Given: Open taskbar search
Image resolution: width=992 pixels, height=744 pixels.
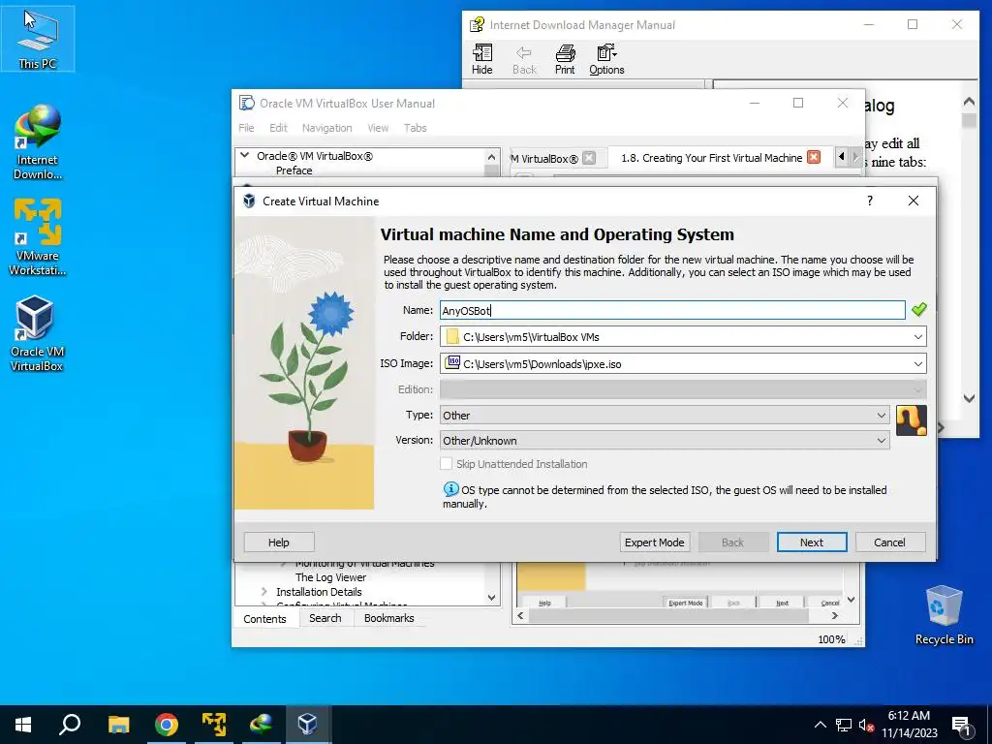Looking at the screenshot, I should pos(70,725).
